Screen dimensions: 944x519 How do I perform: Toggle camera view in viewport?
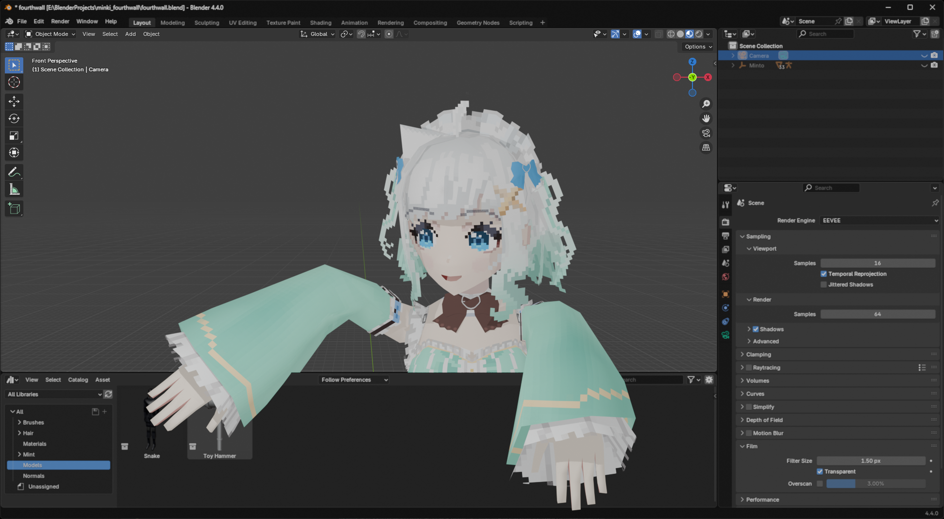706,133
